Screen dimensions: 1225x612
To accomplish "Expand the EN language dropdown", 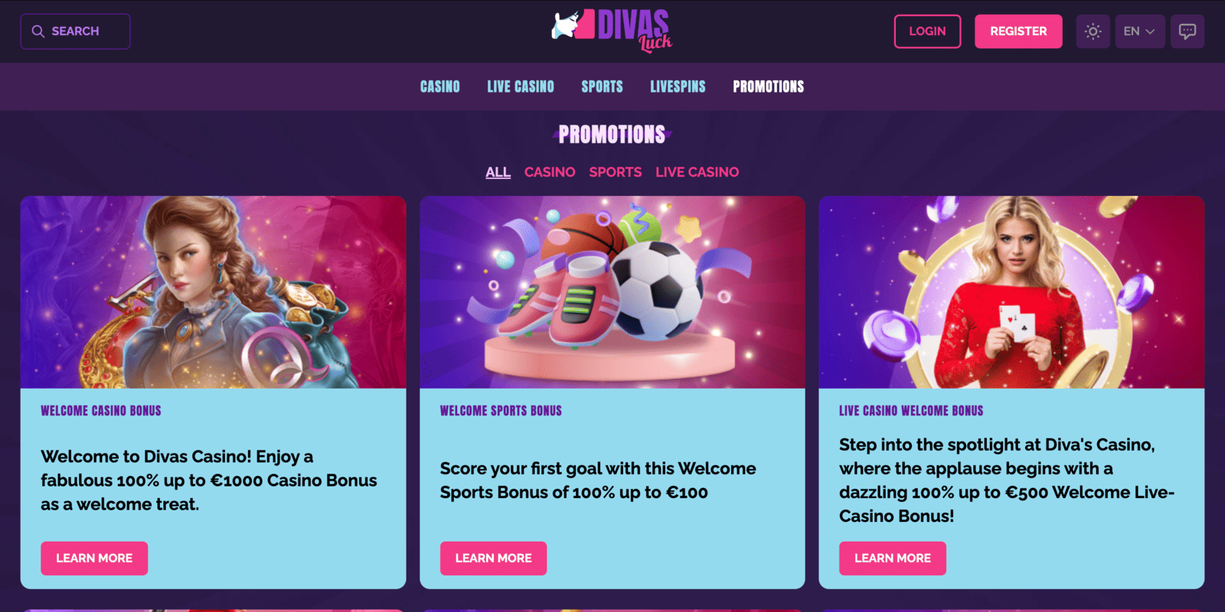I will coord(1140,31).
